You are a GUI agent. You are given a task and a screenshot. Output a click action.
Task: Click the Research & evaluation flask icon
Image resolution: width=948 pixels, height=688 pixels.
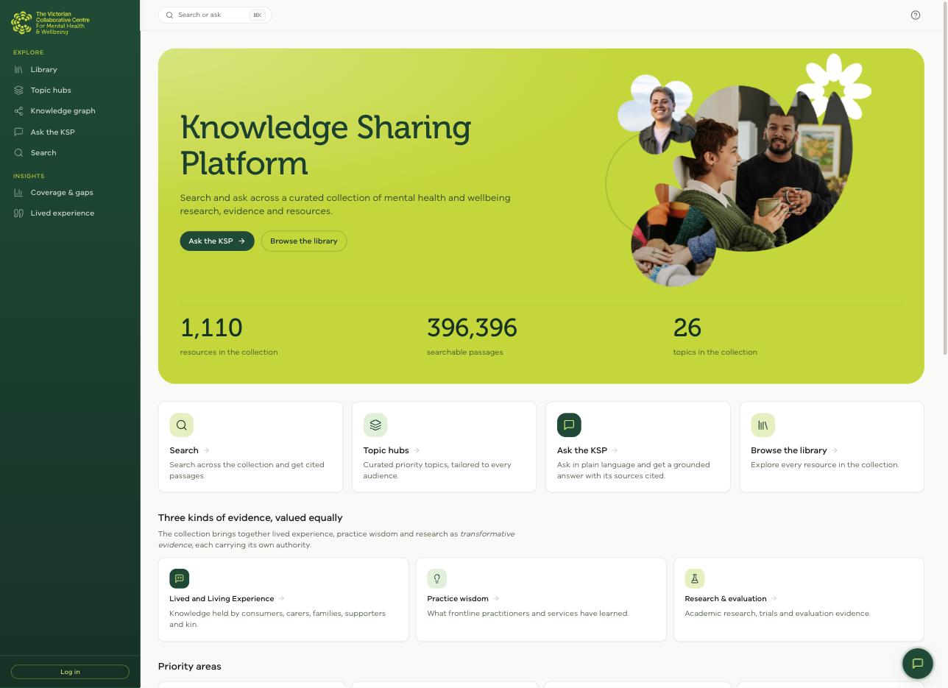pyautogui.click(x=694, y=578)
